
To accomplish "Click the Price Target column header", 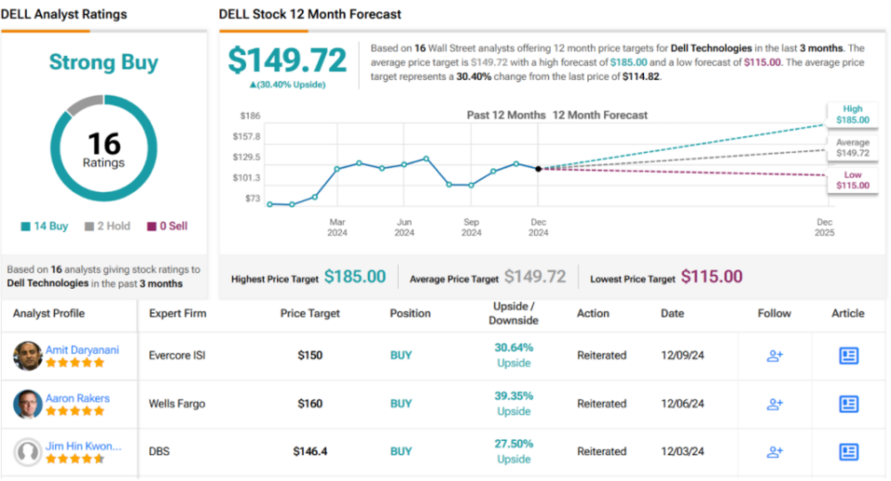I will [309, 314].
